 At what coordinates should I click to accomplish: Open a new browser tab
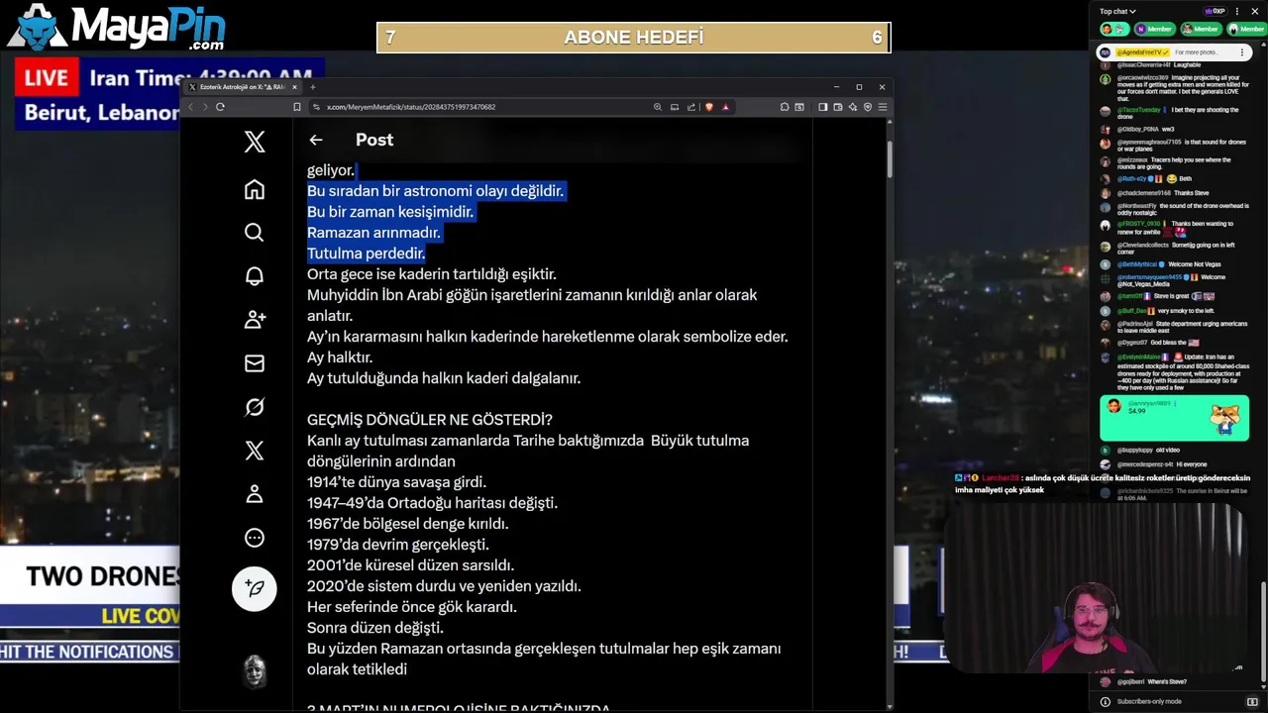point(312,87)
